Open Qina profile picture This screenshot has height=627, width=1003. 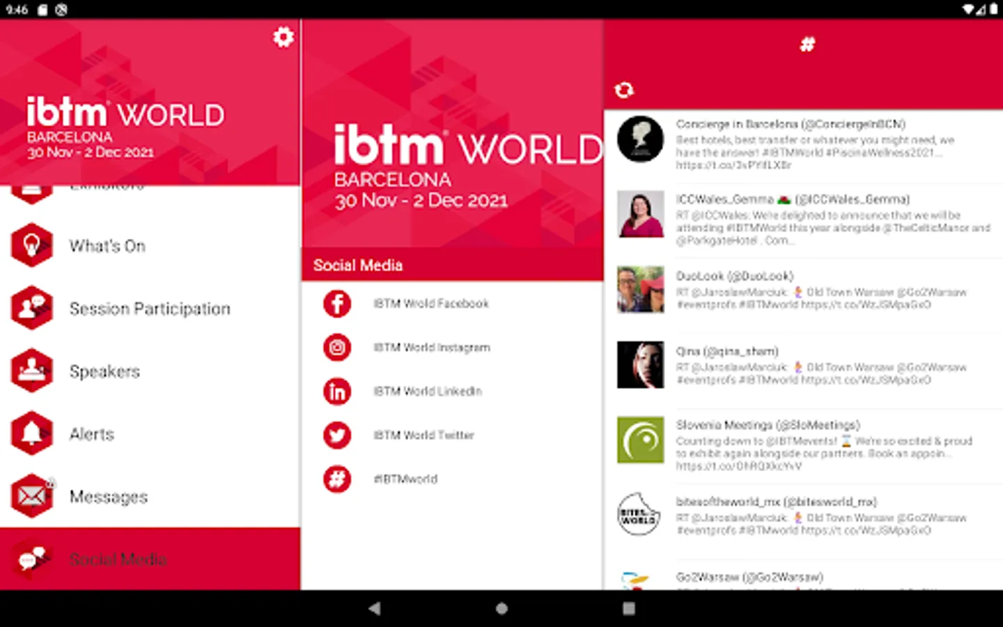[x=640, y=364]
